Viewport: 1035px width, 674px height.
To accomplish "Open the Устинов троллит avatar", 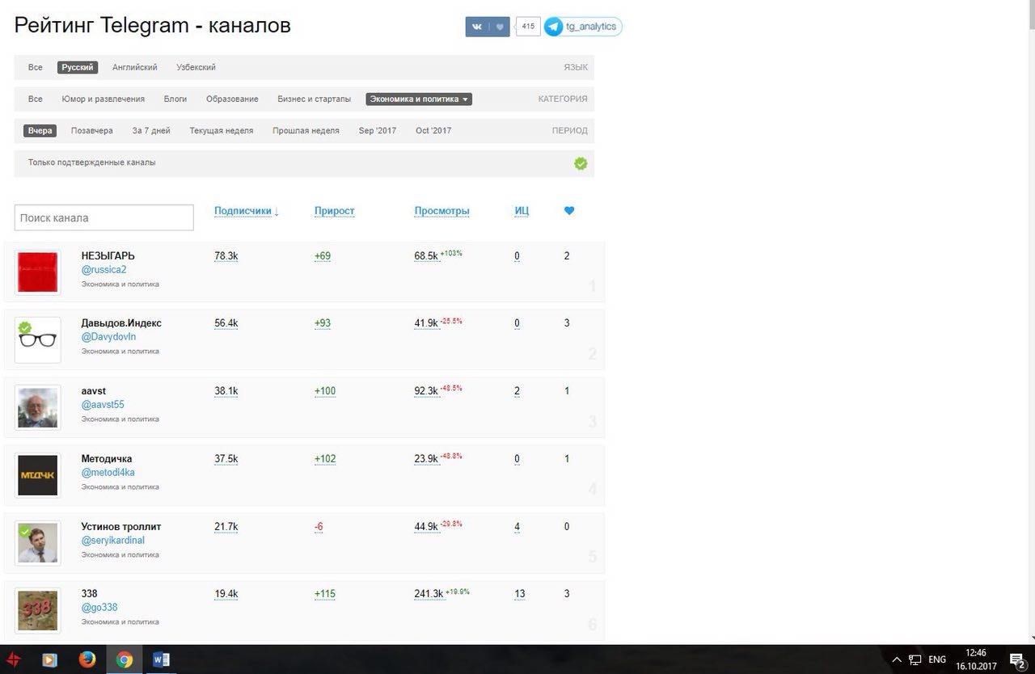I will [x=38, y=543].
